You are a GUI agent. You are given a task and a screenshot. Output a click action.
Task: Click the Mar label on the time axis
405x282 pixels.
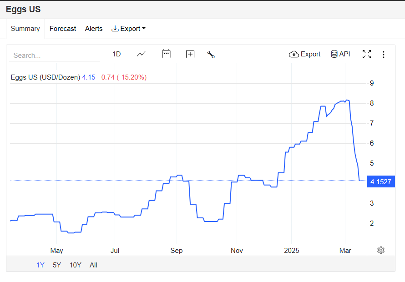coord(345,251)
